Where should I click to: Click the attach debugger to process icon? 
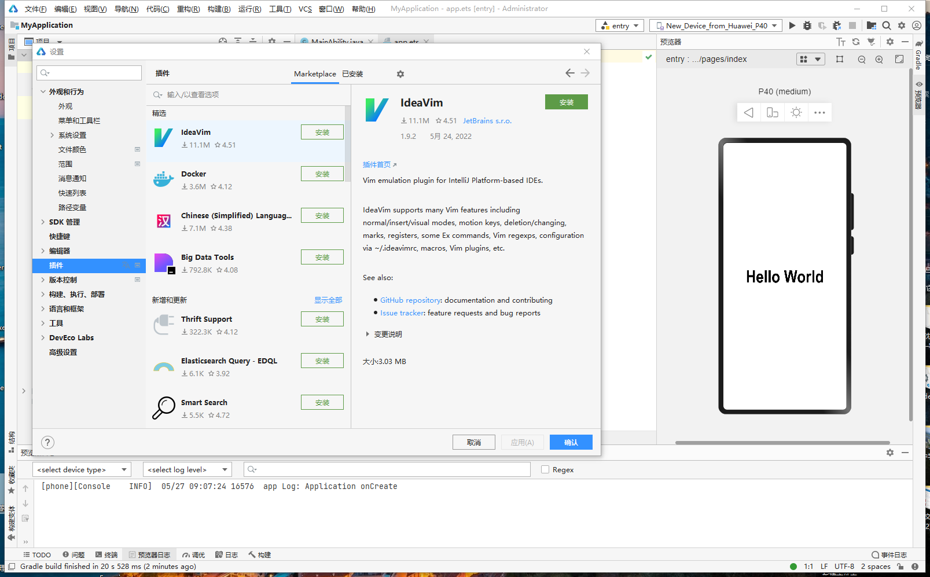coord(837,25)
